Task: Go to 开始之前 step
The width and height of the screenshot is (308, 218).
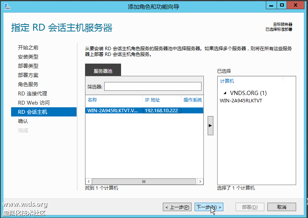Action: coord(28,48)
